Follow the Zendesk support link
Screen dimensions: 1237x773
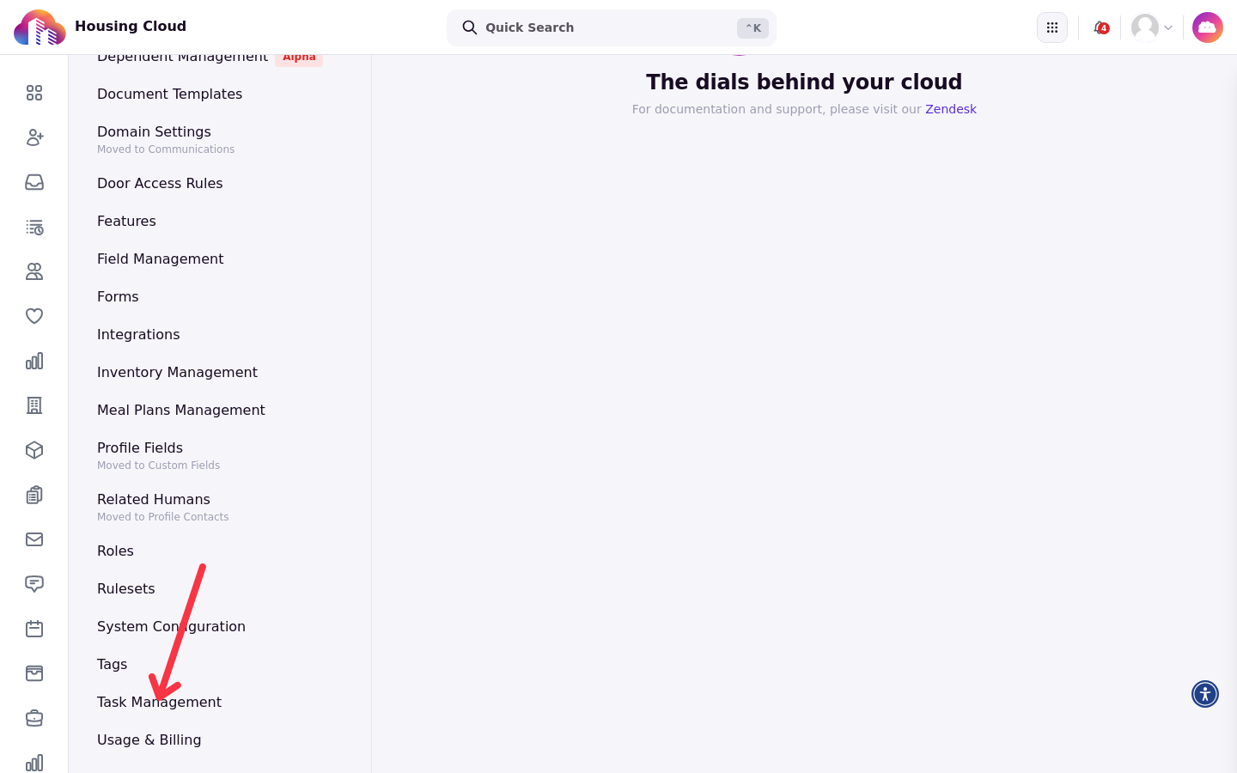point(951,109)
